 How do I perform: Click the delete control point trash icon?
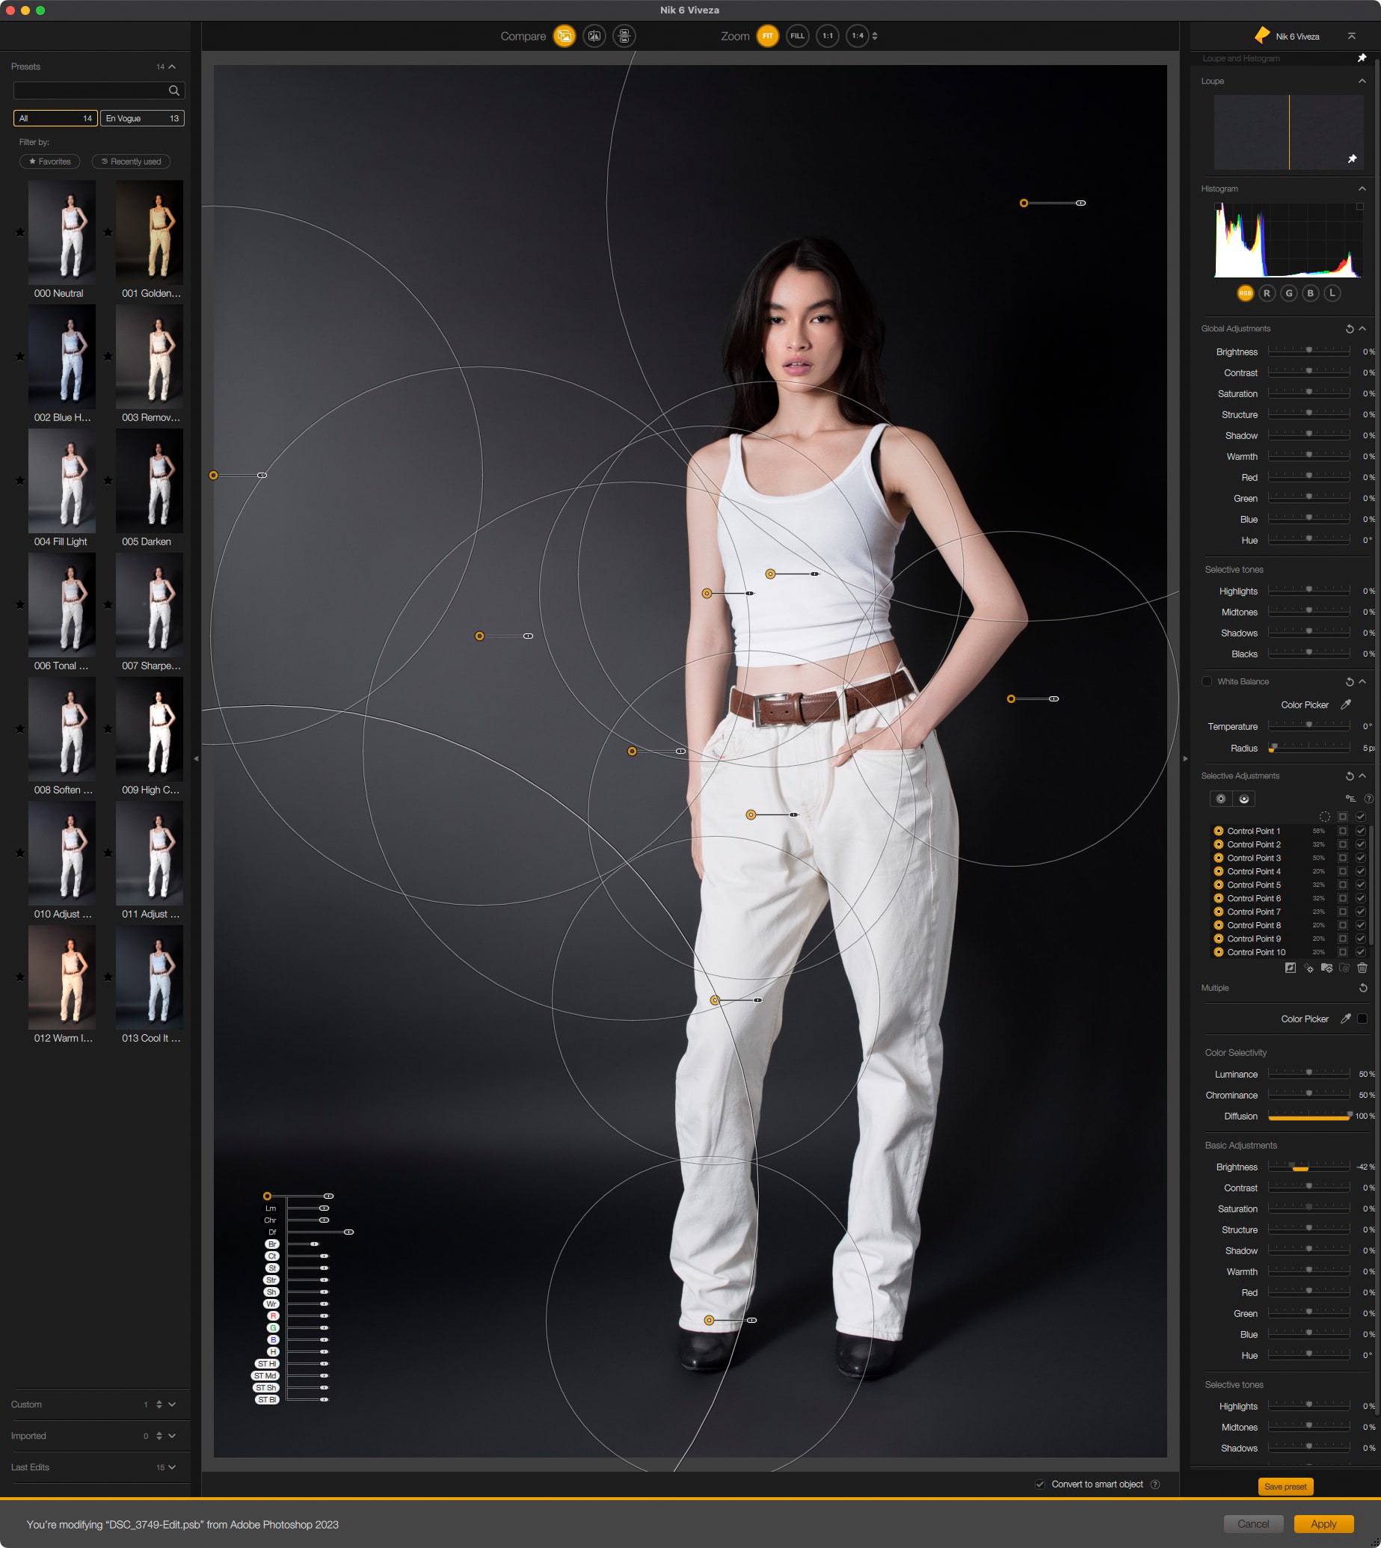(x=1362, y=968)
